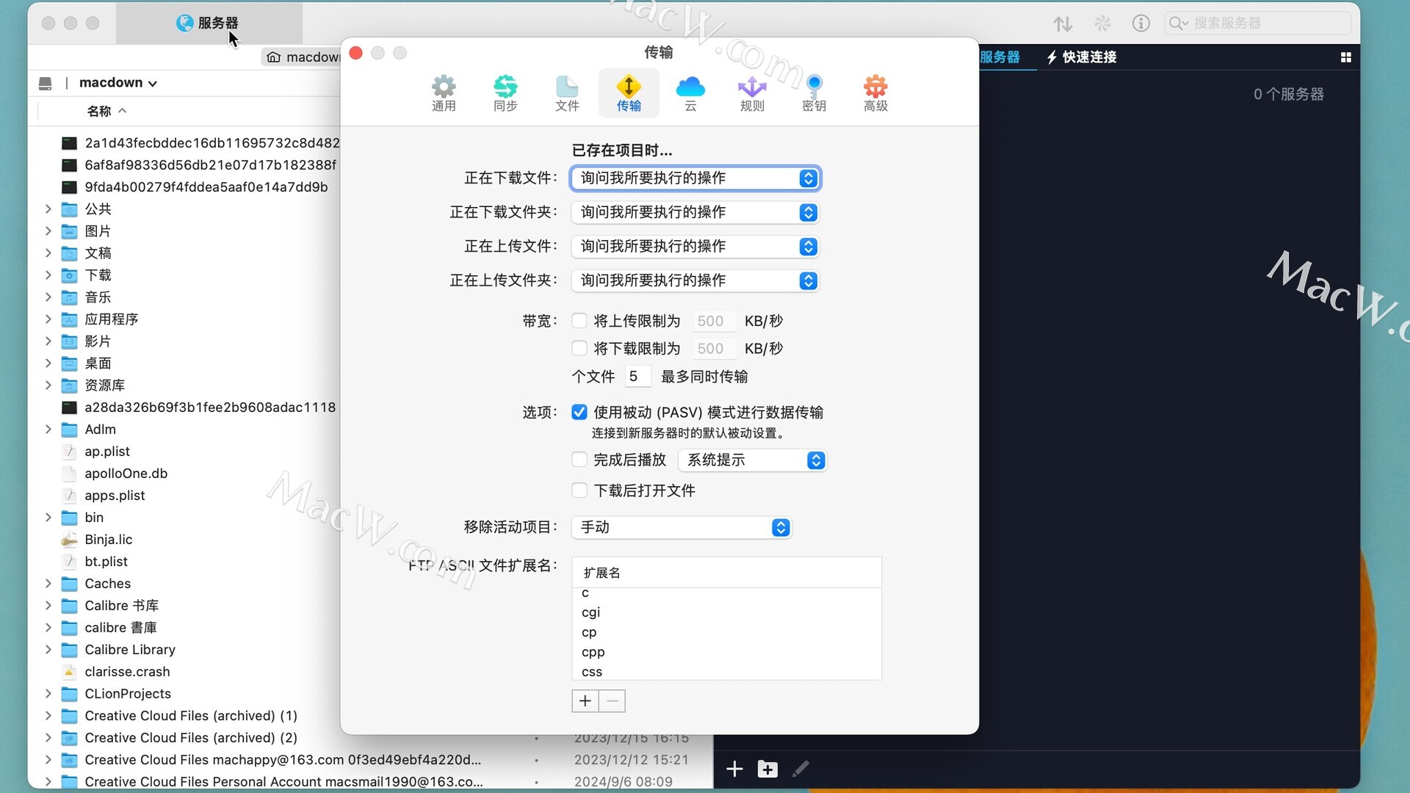Uncheck the passive (PASV) mode checkbox

(x=579, y=412)
